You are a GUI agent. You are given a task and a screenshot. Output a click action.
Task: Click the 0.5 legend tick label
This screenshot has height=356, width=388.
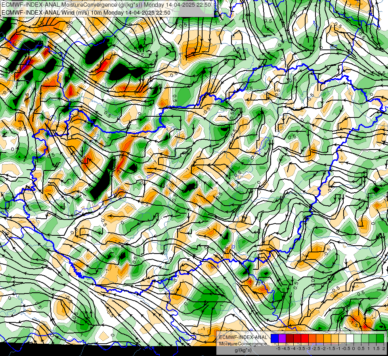tap(361, 348)
